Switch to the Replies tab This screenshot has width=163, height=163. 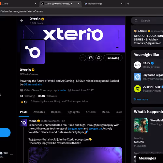[56, 112]
